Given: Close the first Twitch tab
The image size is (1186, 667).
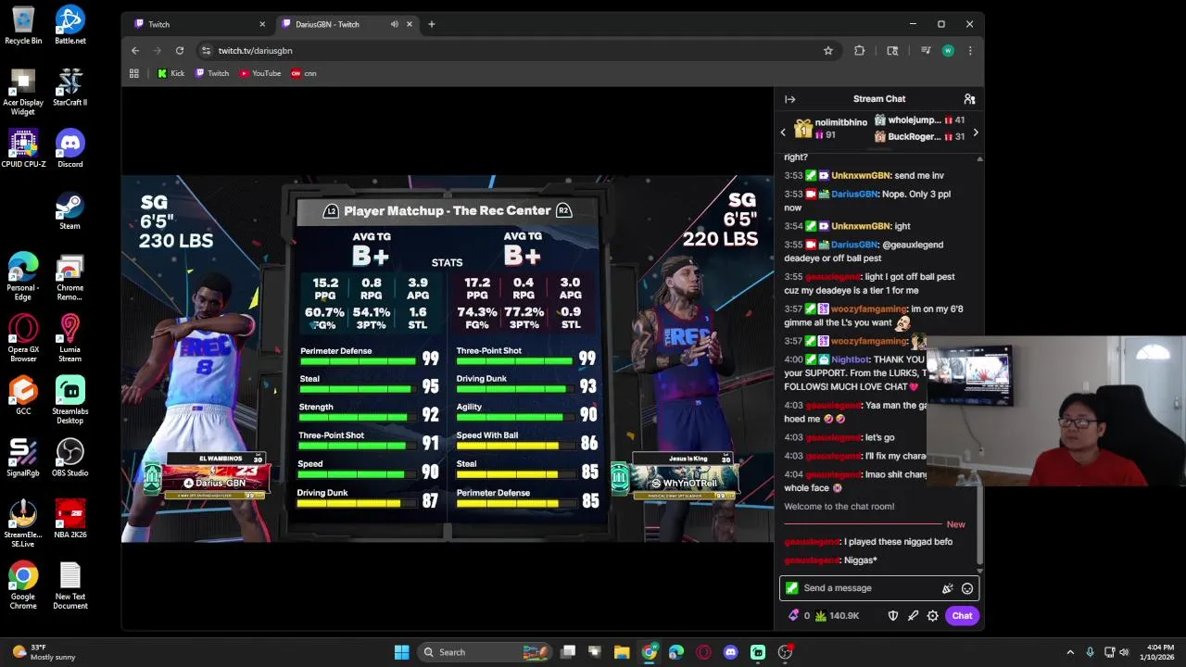Looking at the screenshot, I should pyautogui.click(x=262, y=24).
